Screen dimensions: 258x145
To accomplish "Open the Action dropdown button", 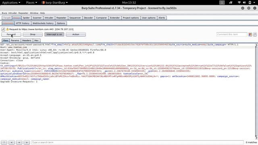I will [76, 34].
